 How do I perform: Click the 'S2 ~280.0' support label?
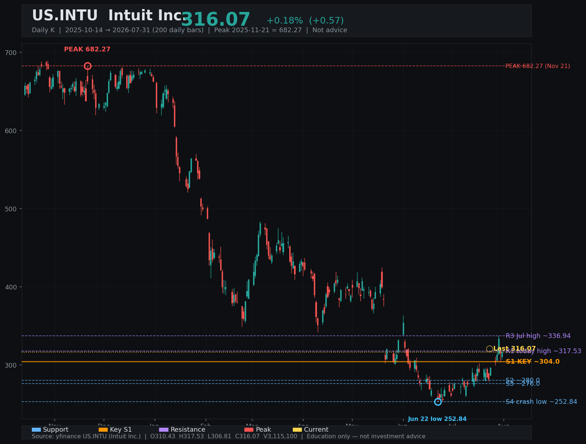(523, 380)
